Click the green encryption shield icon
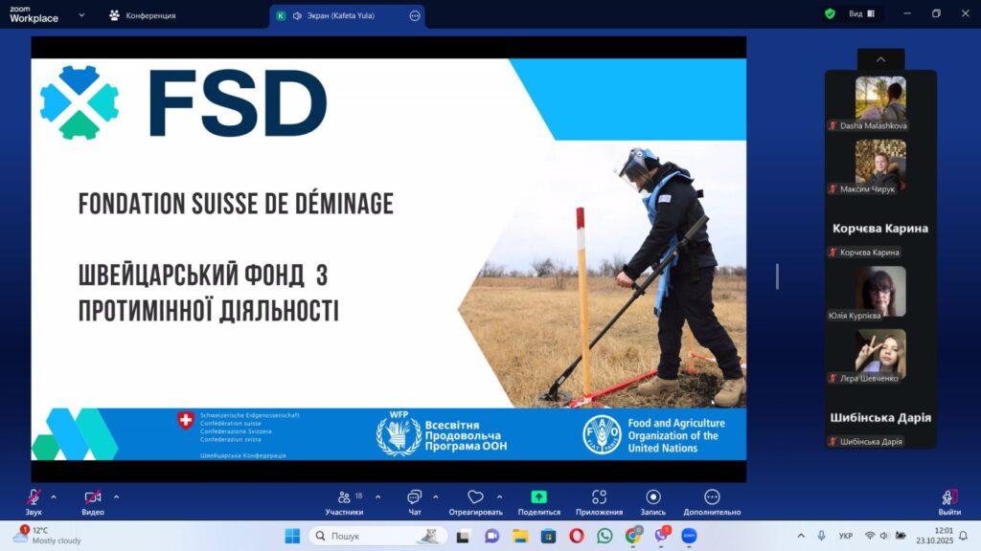Screen dimensions: 981x551 [x=830, y=14]
